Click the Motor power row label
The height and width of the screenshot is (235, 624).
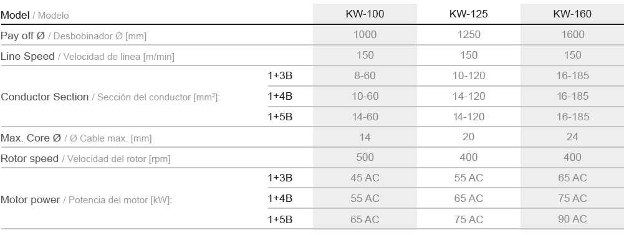click(x=86, y=199)
